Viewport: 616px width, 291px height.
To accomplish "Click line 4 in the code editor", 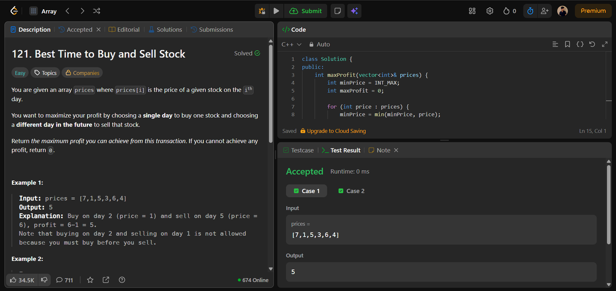I will [x=363, y=82].
